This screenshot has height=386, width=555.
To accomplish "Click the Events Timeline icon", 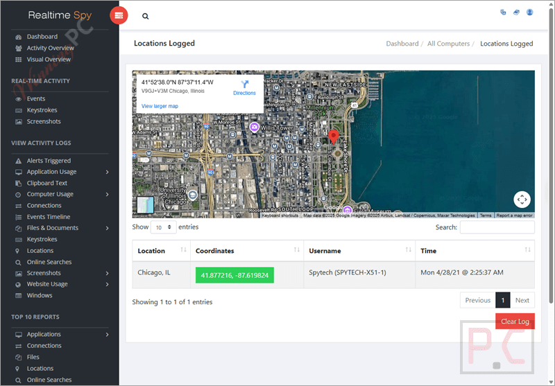I will 19,217.
